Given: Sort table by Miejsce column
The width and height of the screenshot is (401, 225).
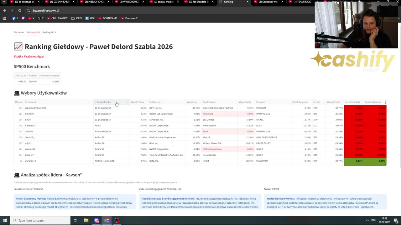Looking at the screenshot, I should pos(19,102).
